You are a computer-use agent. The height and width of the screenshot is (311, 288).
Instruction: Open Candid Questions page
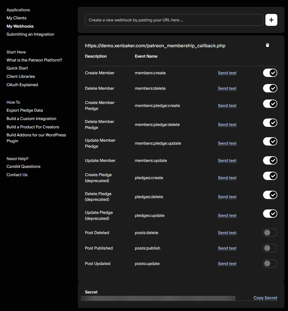point(23,166)
